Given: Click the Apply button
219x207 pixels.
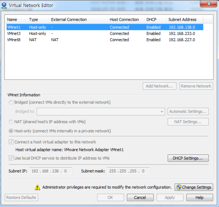Looking at the screenshot, I should click(x=170, y=197).
